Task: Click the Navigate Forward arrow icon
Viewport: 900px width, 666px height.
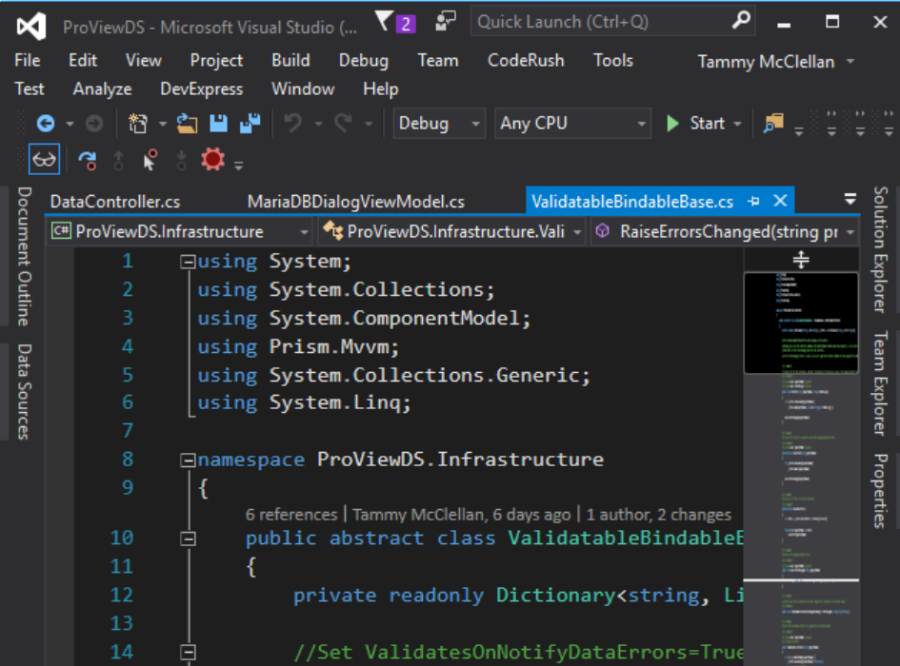Action: pos(94,124)
